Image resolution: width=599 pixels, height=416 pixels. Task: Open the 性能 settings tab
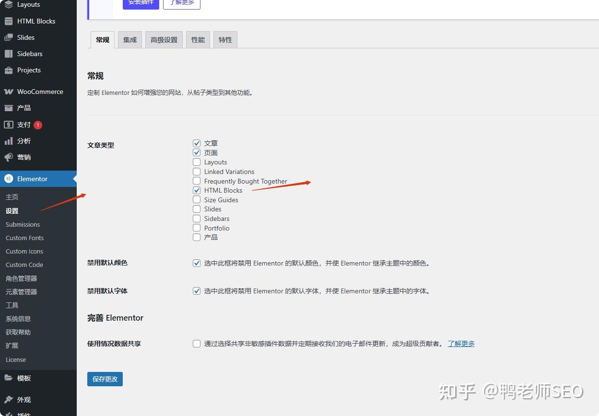click(x=198, y=40)
